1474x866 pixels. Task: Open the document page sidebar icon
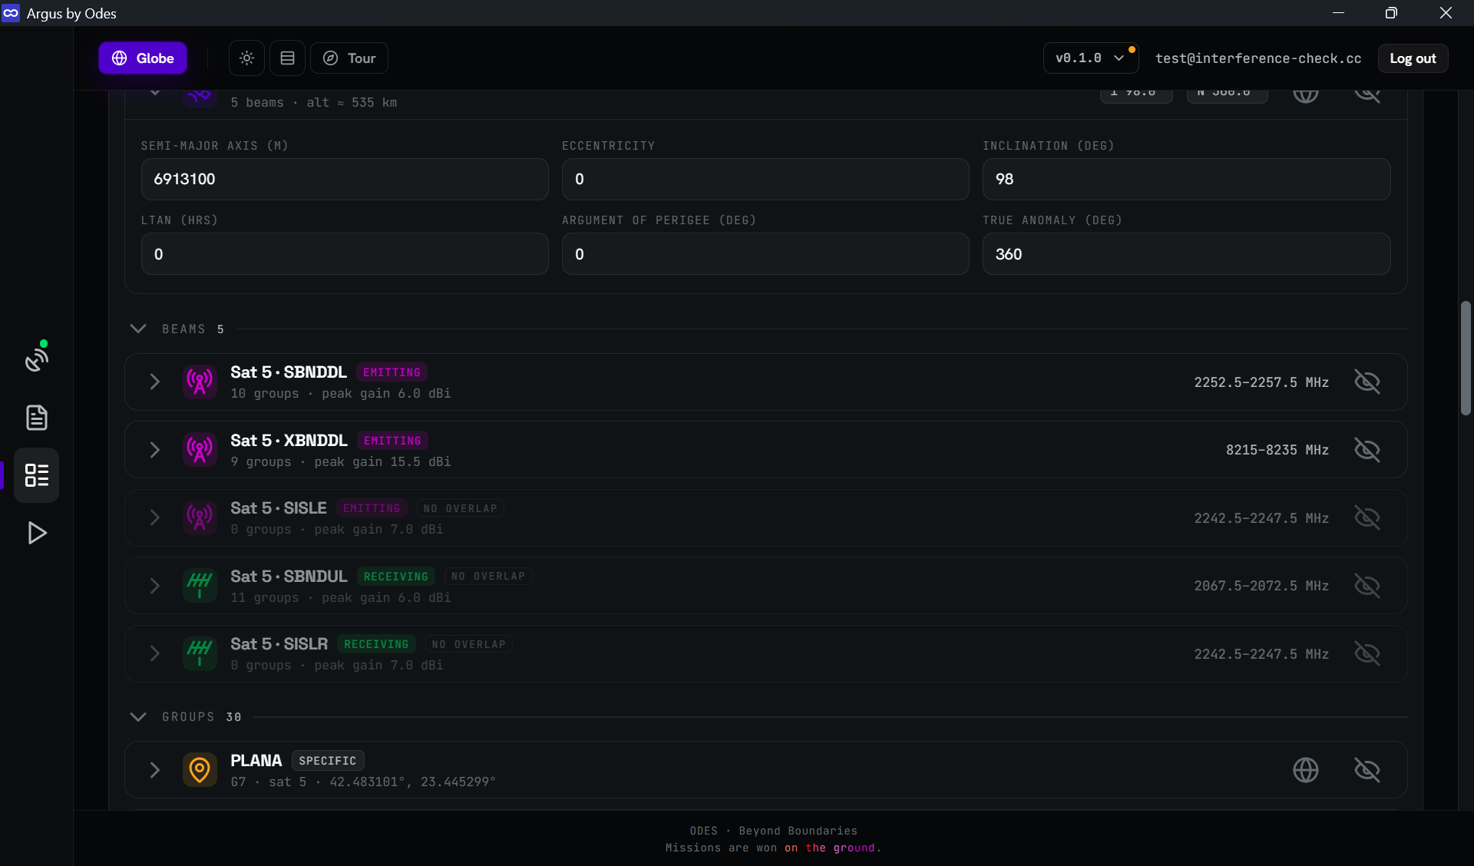click(36, 418)
